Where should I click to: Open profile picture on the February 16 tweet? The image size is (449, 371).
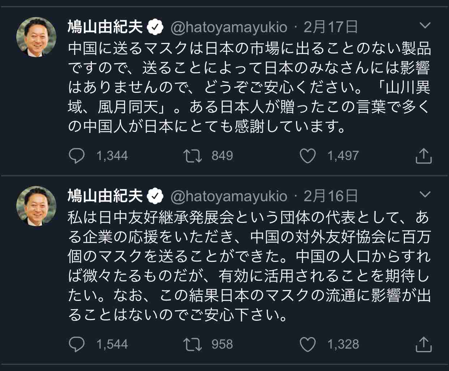coord(37,206)
